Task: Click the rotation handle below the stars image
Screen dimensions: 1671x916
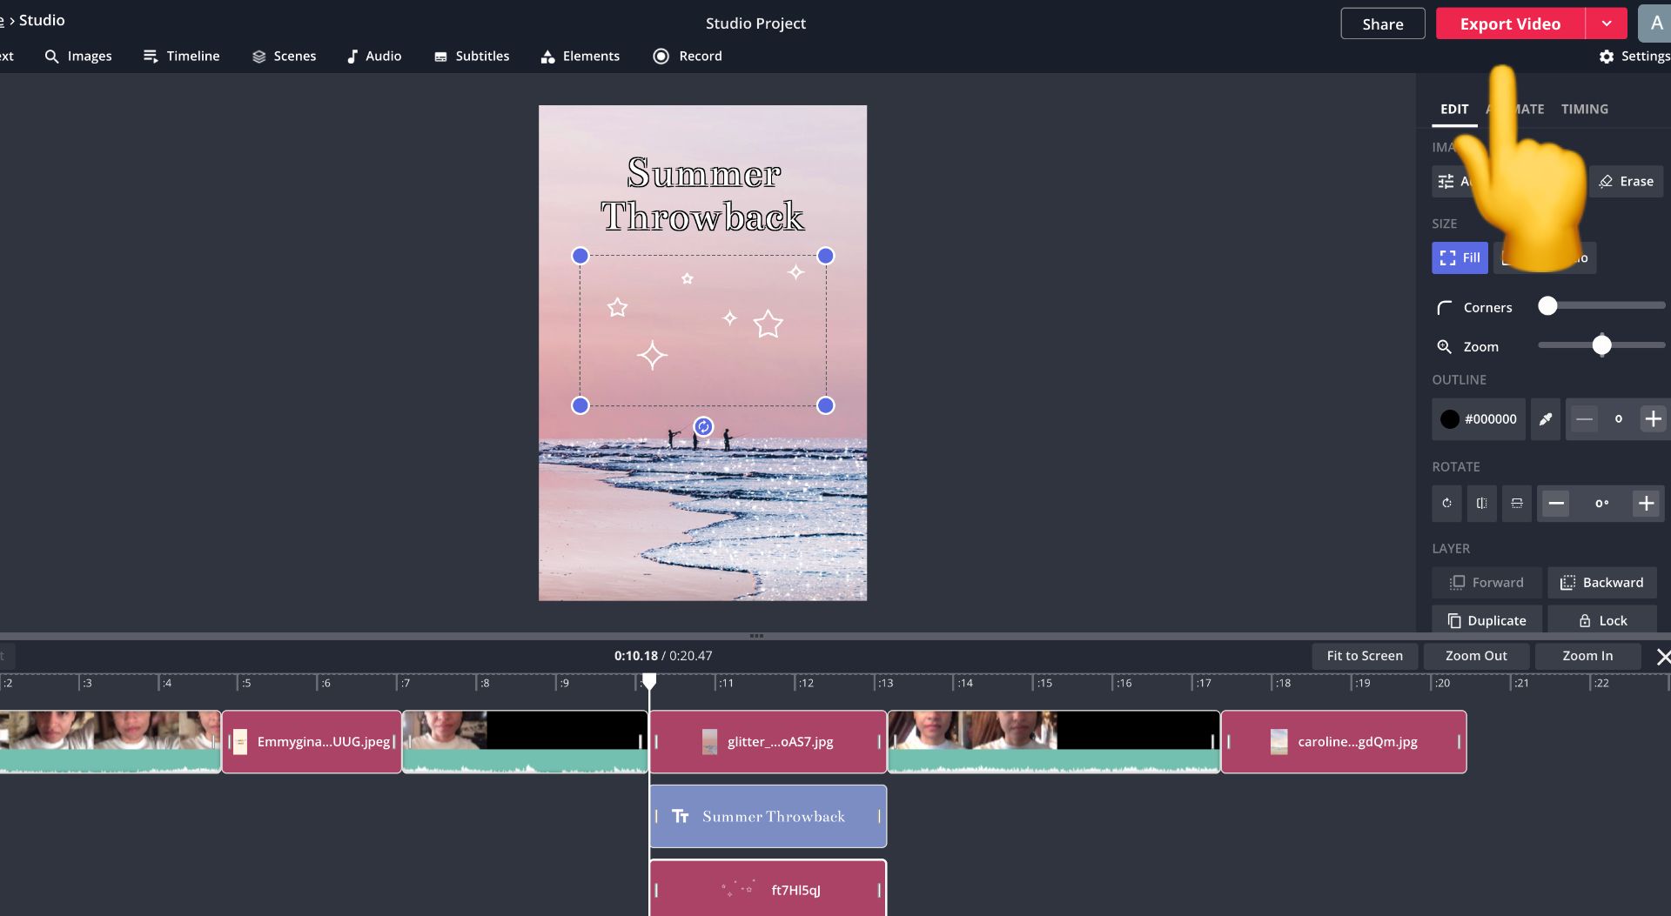Action: click(x=703, y=427)
